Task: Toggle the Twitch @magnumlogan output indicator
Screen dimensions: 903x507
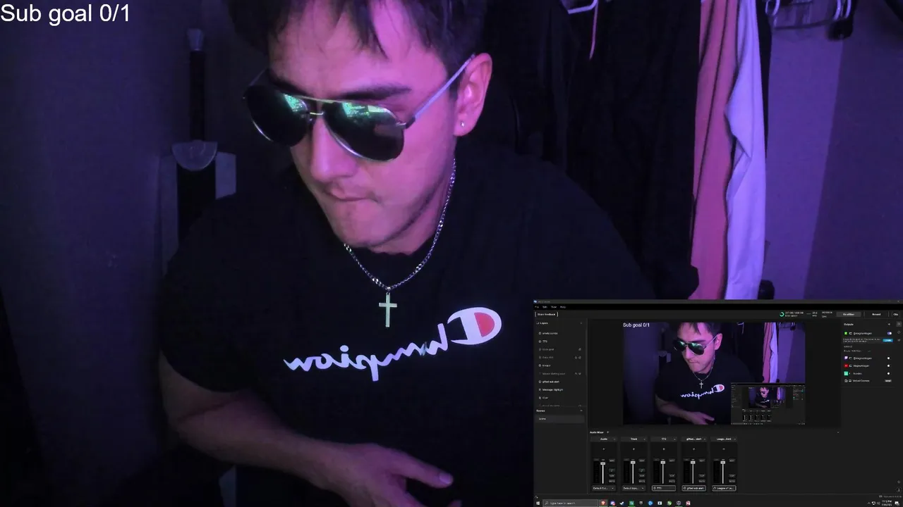Action: [888, 358]
